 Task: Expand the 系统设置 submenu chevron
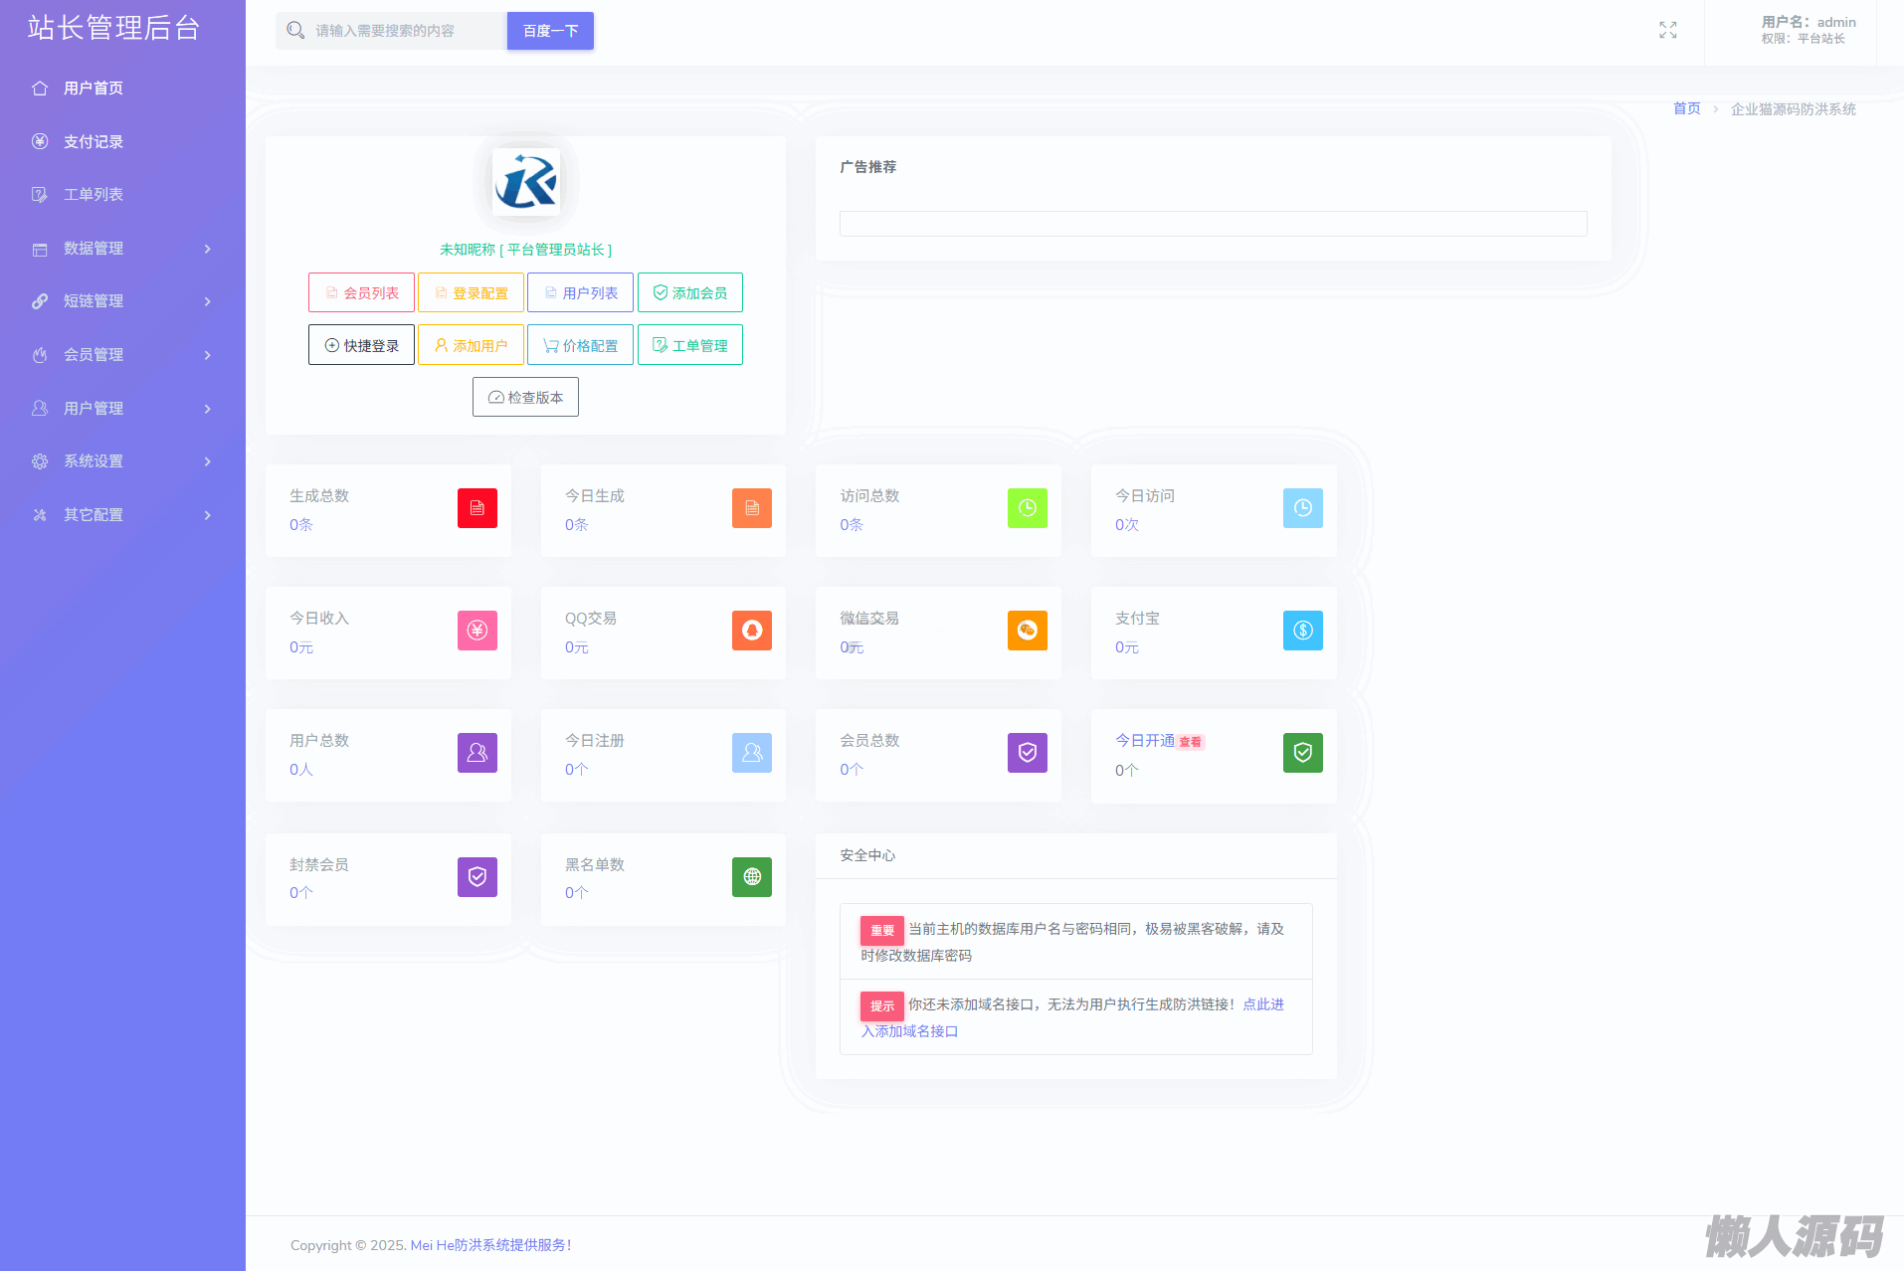(208, 461)
